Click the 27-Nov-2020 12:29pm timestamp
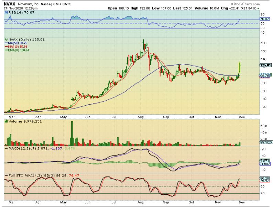This screenshot has height=207, width=273. 17,8
